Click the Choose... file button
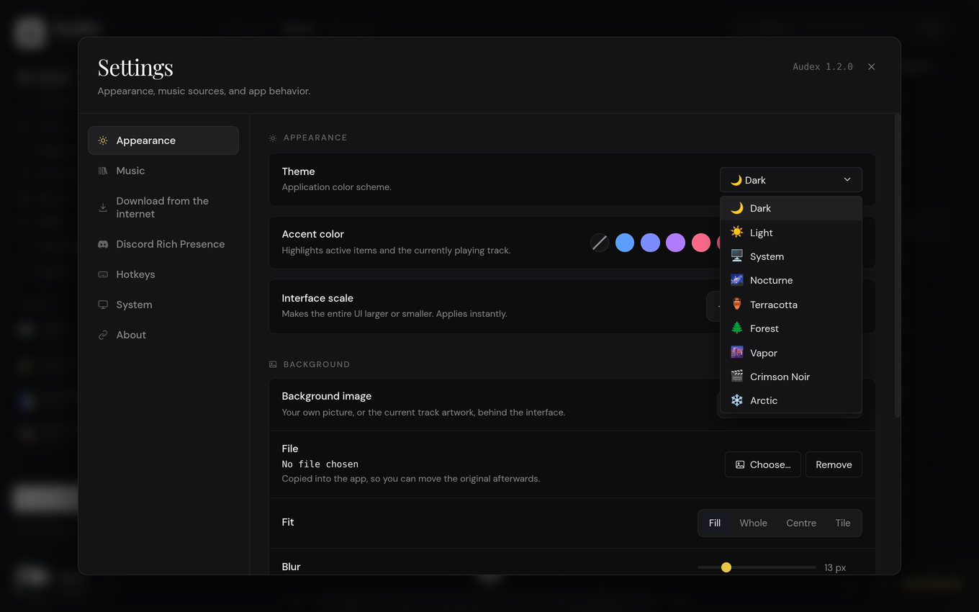The width and height of the screenshot is (979, 612). [763, 464]
